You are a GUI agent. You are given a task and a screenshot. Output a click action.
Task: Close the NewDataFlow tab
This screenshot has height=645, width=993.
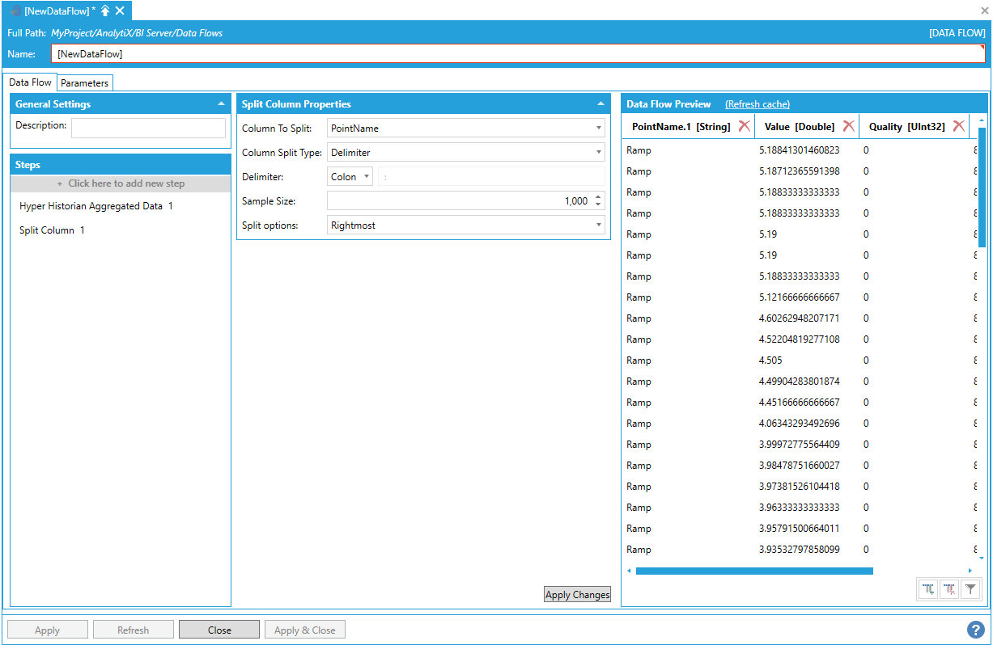[120, 11]
